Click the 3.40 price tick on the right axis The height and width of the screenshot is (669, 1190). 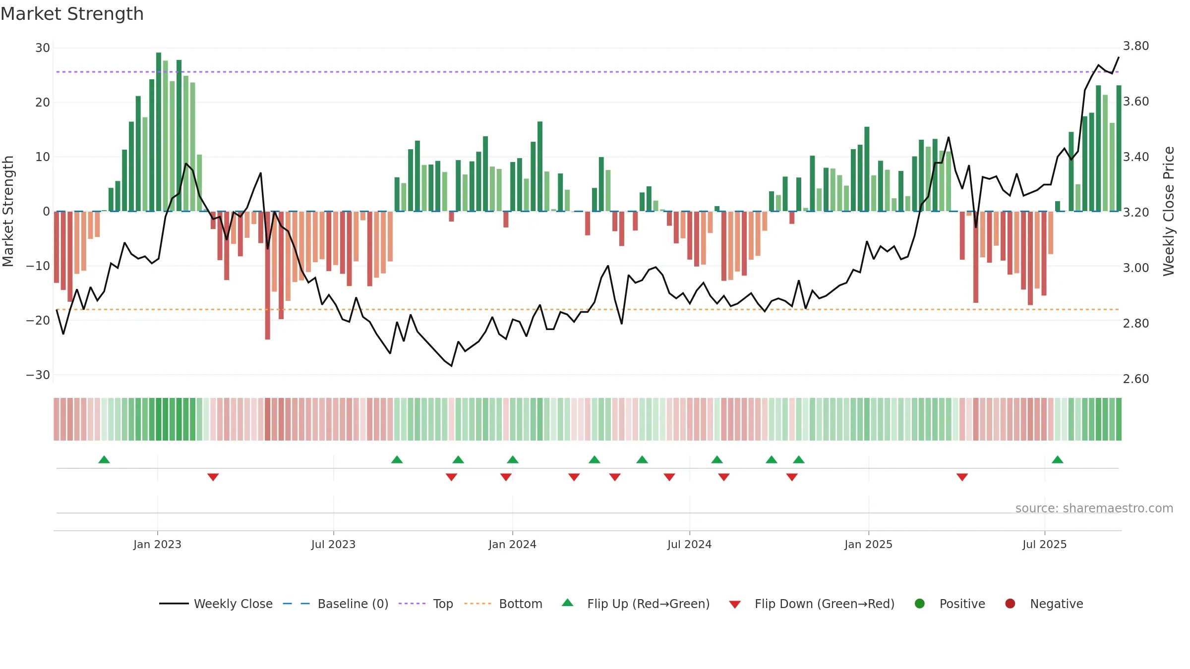coord(1136,157)
